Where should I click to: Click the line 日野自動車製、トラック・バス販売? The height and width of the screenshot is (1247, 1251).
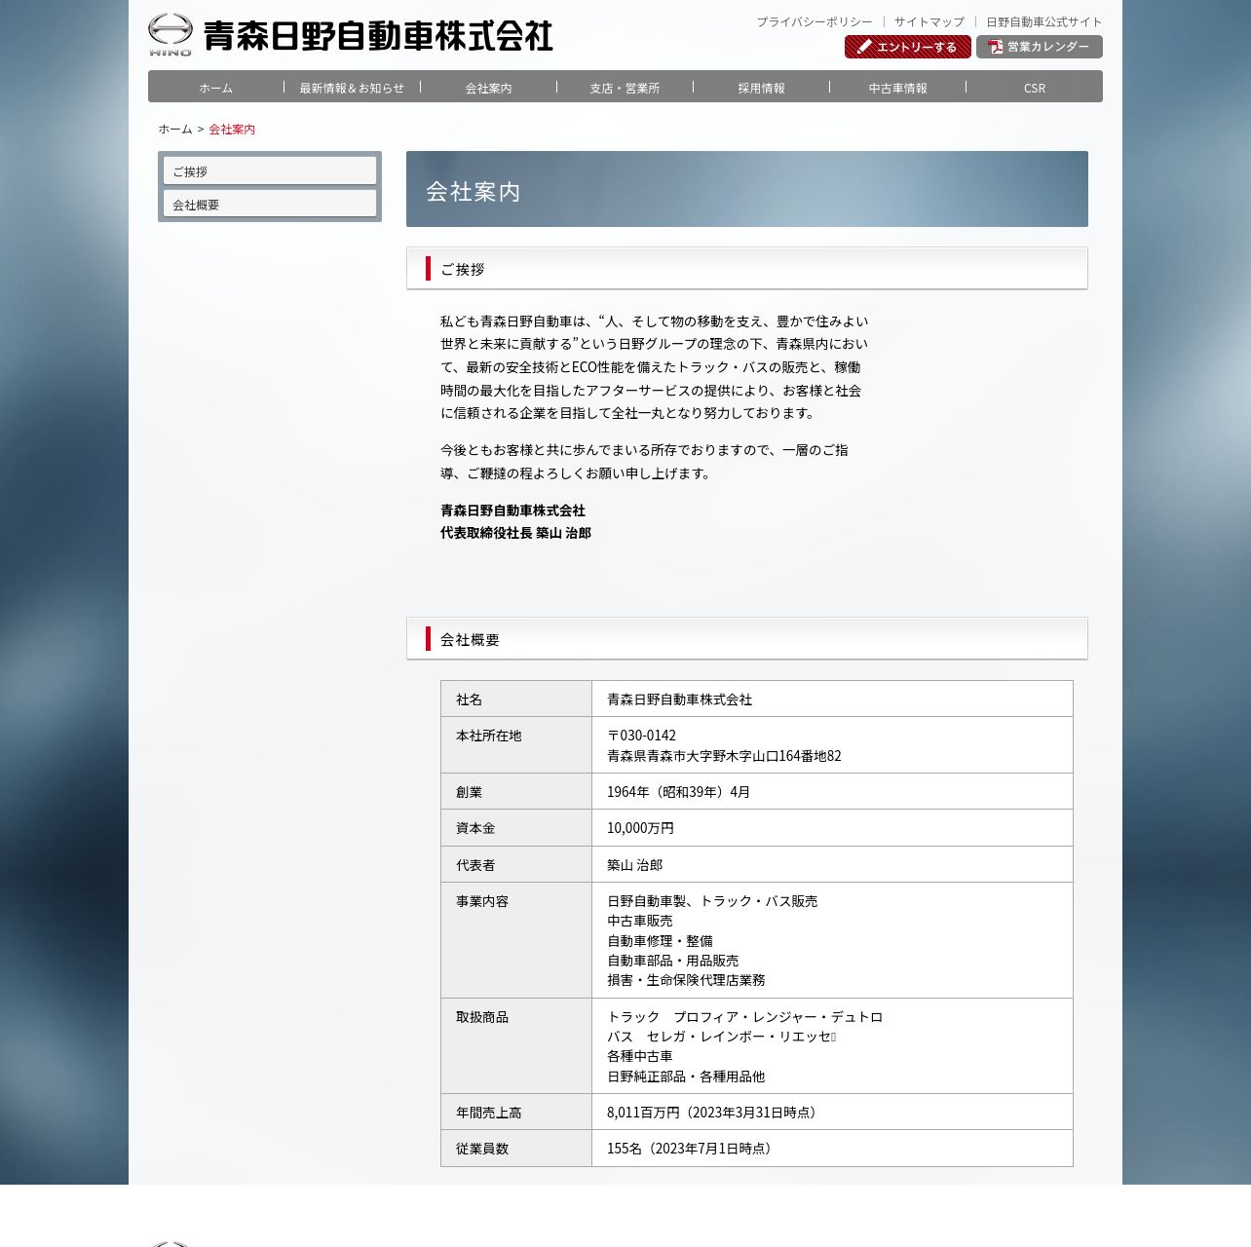pos(712,901)
